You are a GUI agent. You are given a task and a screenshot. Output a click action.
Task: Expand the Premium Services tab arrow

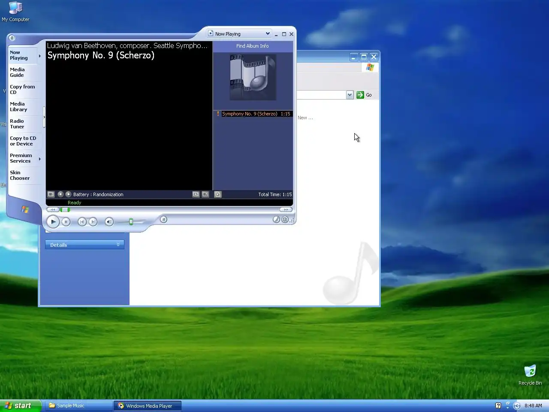[40, 159]
